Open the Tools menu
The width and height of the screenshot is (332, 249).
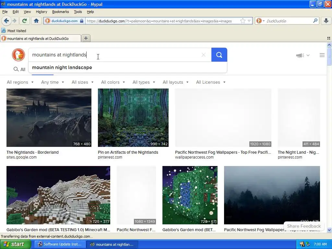click(78, 12)
